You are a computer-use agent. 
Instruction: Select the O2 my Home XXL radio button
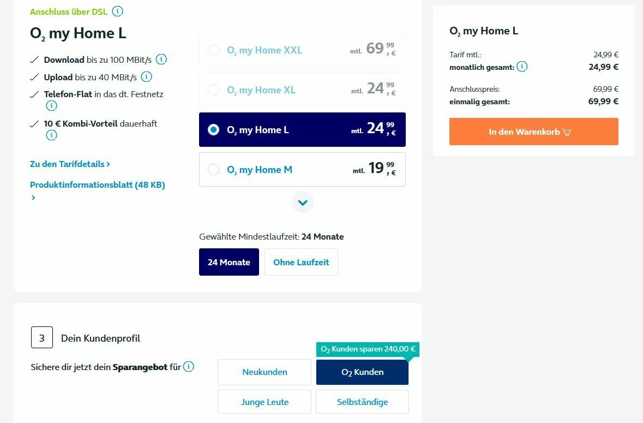click(214, 50)
